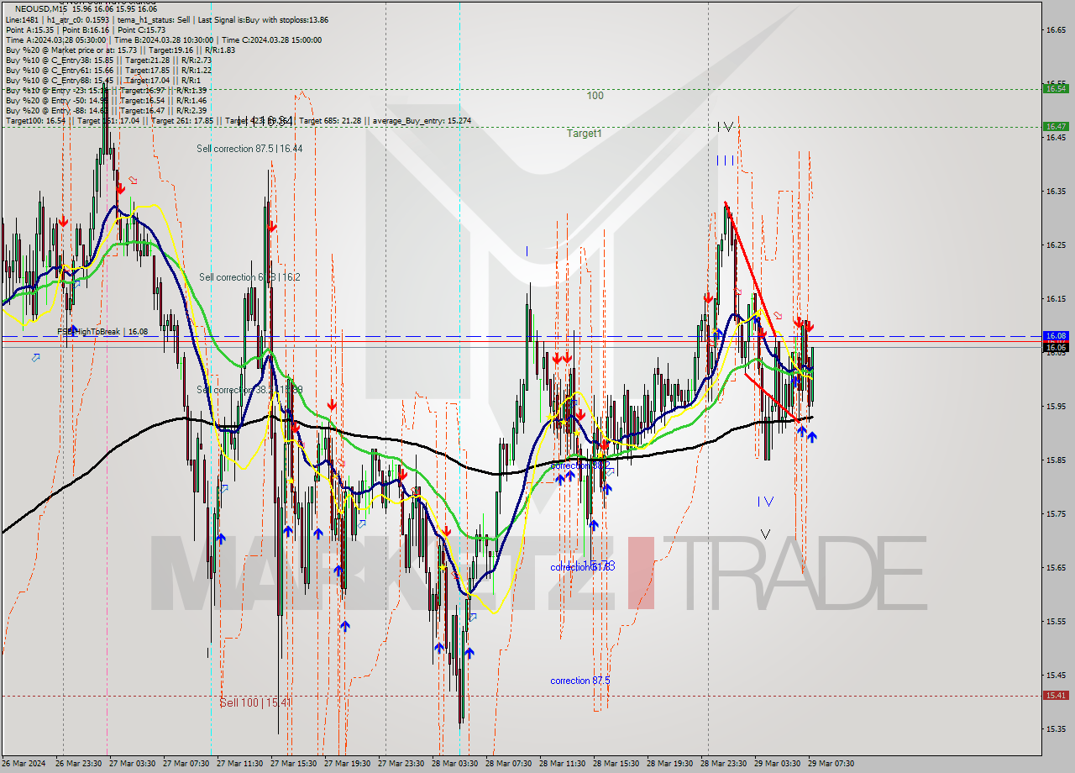
Task: Click the blue 'correction 38.2' label
Action: [x=580, y=465]
